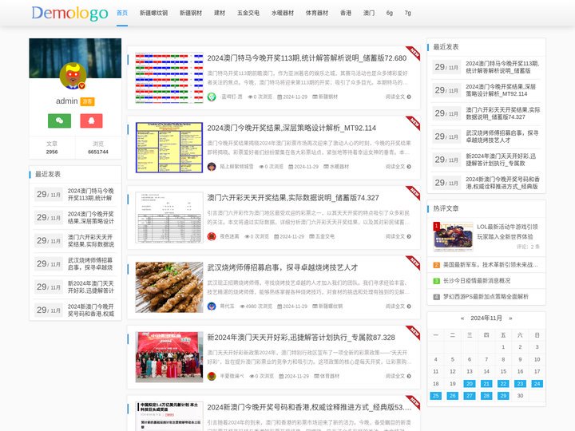Go to next month in calendar
This screenshot has height=431, width=575.
(510, 318)
